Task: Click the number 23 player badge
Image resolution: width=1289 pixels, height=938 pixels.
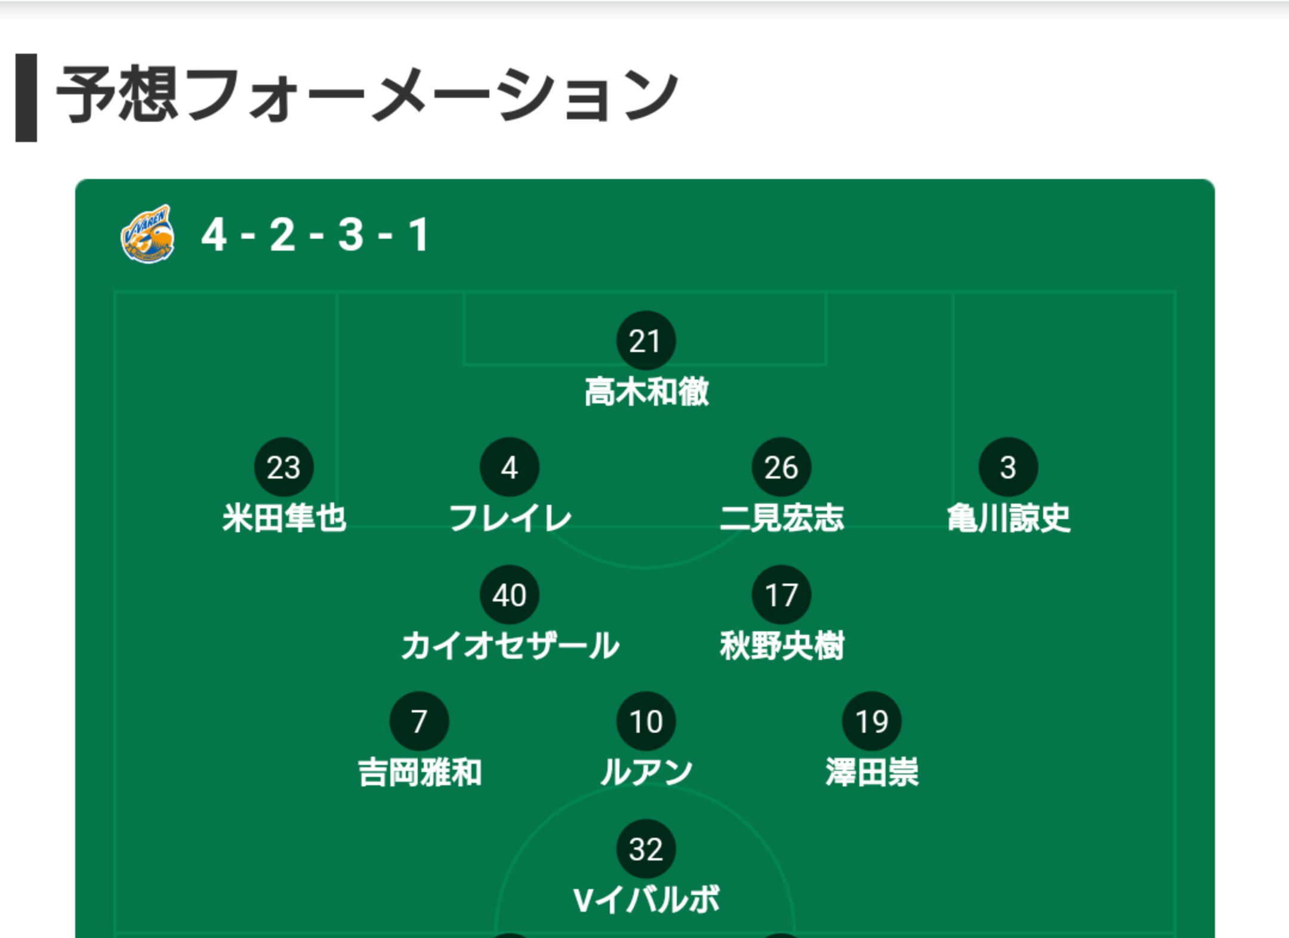Action: [283, 467]
